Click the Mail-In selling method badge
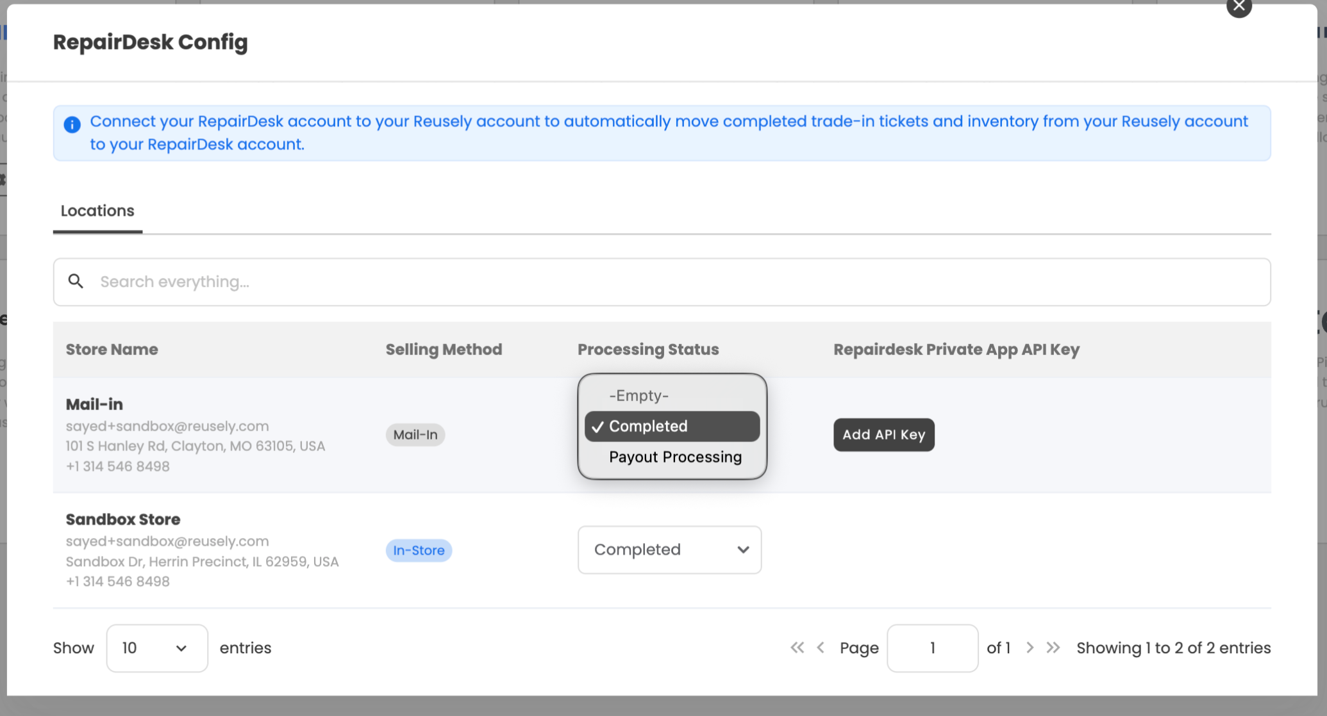 tap(415, 435)
